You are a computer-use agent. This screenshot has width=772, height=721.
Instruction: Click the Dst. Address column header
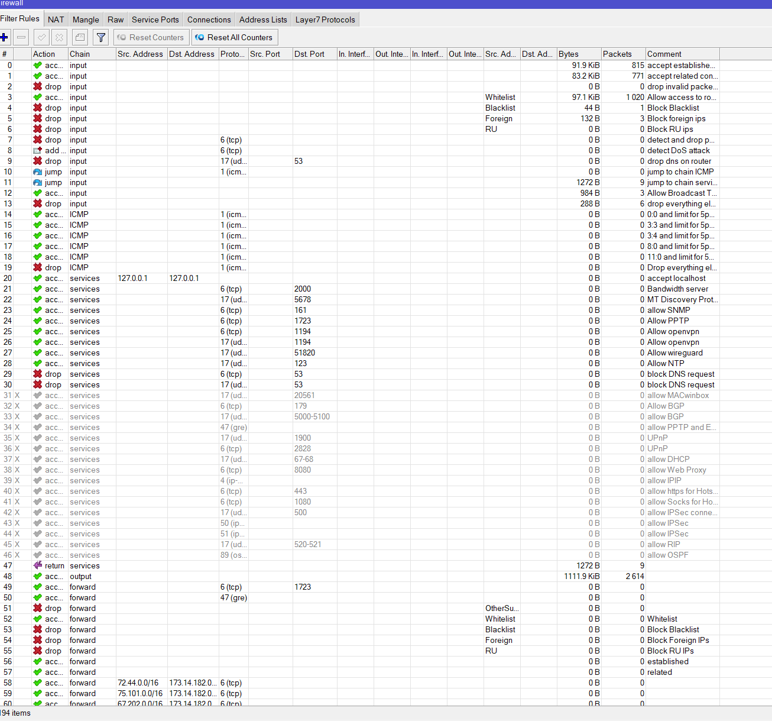[193, 54]
